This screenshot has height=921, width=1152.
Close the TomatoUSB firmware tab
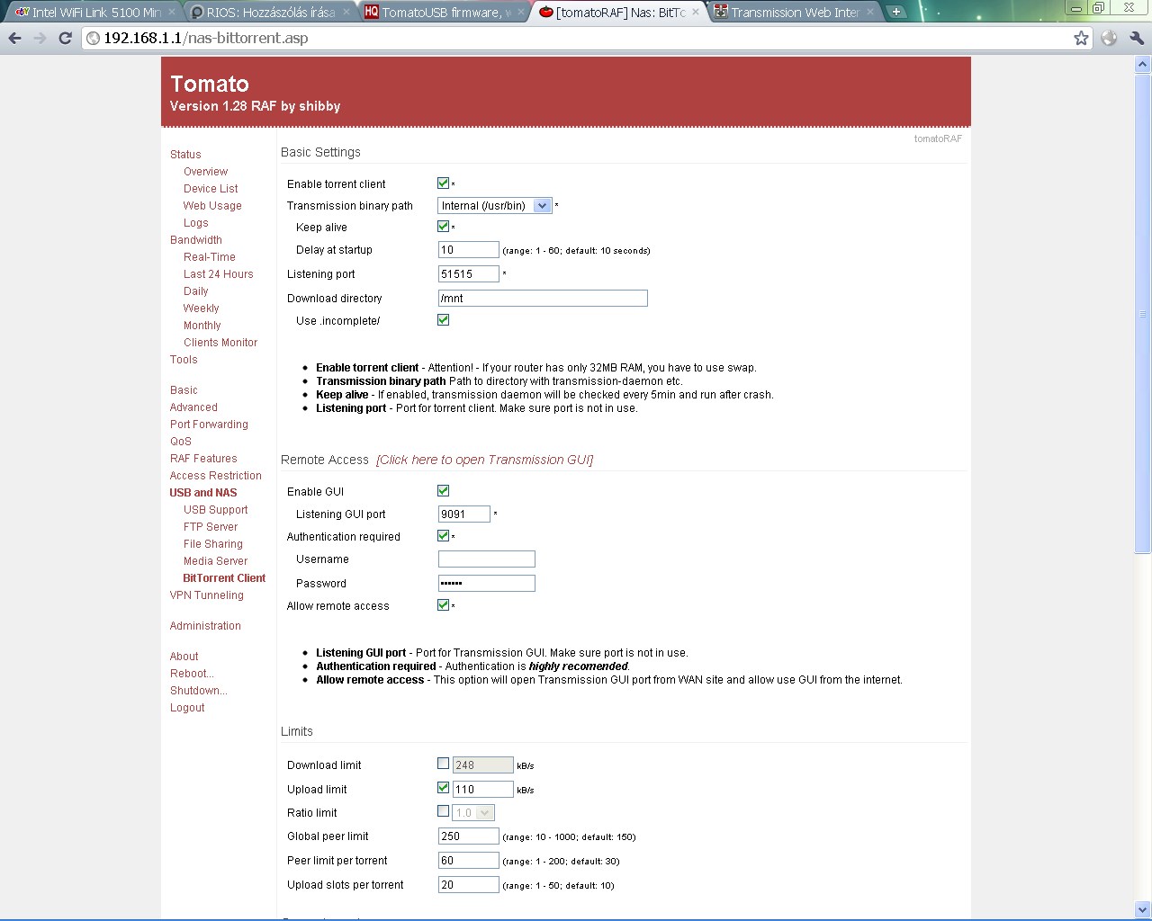(x=523, y=13)
